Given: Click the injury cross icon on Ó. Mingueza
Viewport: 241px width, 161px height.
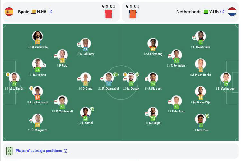Looking at the screenshot, I should (x=31, y=121).
